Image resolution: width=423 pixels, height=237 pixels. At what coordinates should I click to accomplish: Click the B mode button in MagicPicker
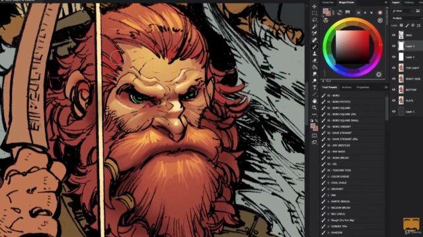pyautogui.click(x=371, y=13)
